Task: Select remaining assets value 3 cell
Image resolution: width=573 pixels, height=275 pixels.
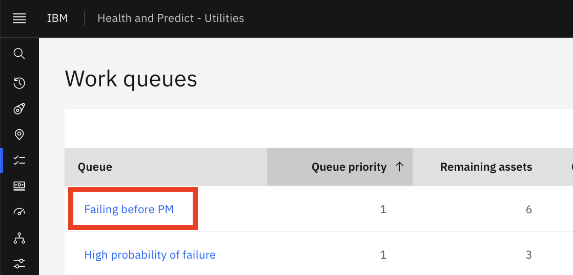Action: click(x=528, y=255)
